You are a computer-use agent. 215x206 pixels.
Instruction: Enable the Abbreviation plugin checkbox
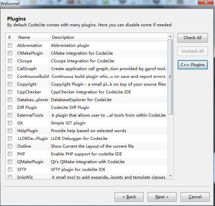[10, 45]
